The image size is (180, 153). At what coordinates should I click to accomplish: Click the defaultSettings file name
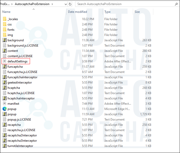coord(18,61)
